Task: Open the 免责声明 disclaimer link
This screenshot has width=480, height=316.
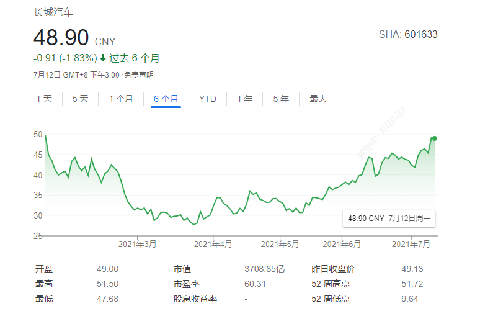Action: pos(139,75)
